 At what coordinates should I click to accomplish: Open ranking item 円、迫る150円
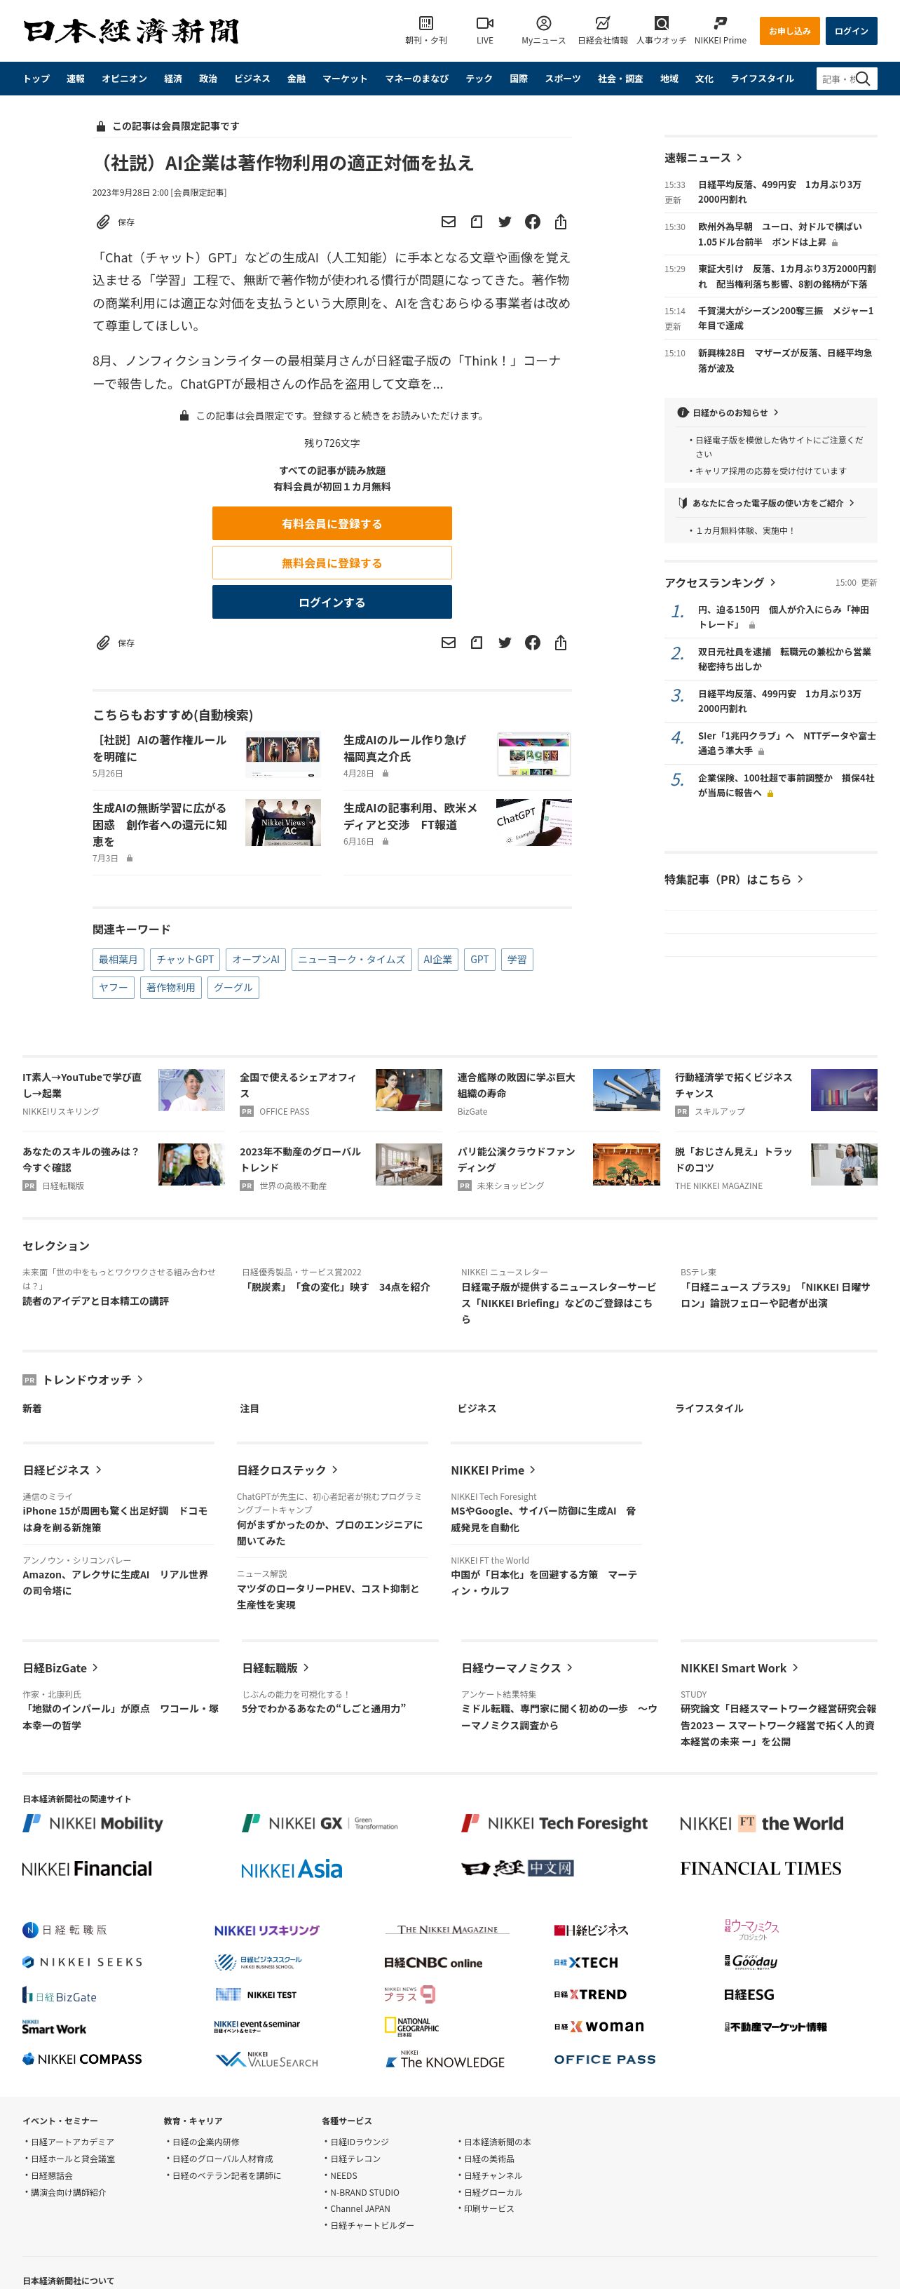(783, 617)
